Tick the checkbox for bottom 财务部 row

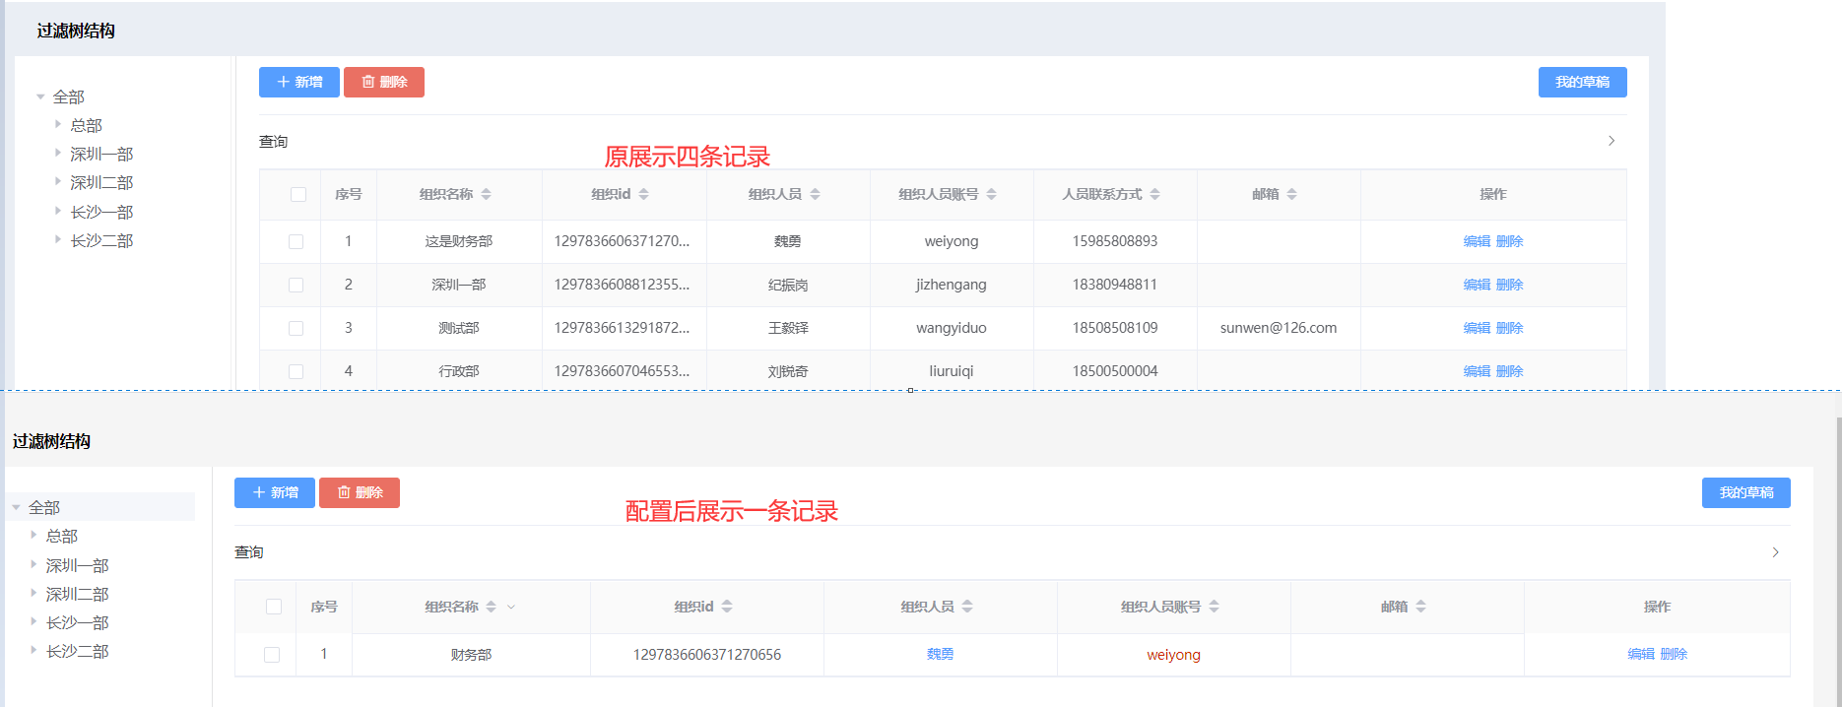point(272,655)
